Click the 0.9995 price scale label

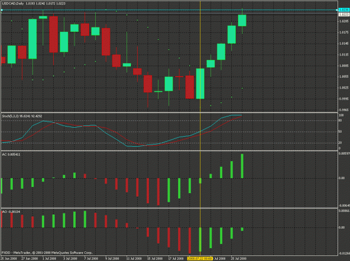[x=344, y=99]
